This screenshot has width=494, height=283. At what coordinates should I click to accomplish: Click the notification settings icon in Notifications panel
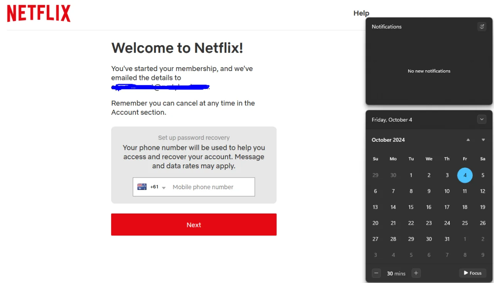482,27
